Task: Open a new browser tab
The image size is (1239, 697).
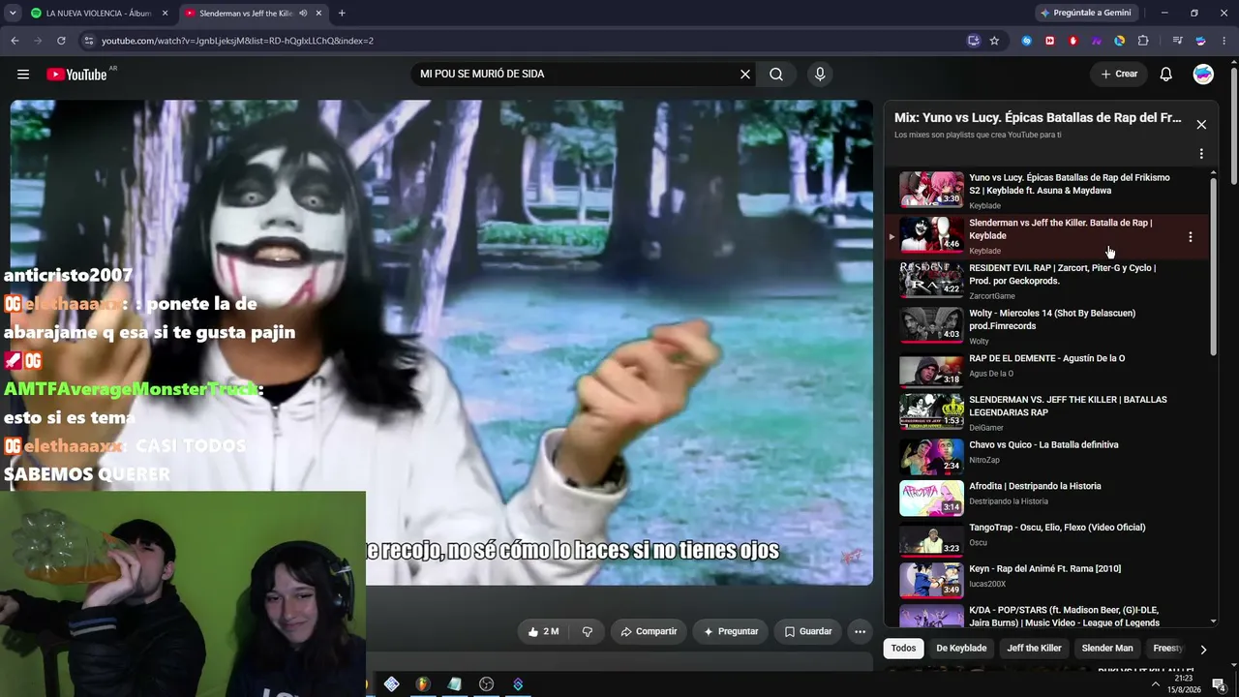Action: 342,14
